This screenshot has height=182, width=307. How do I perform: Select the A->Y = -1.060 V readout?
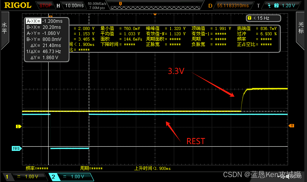(43, 33)
